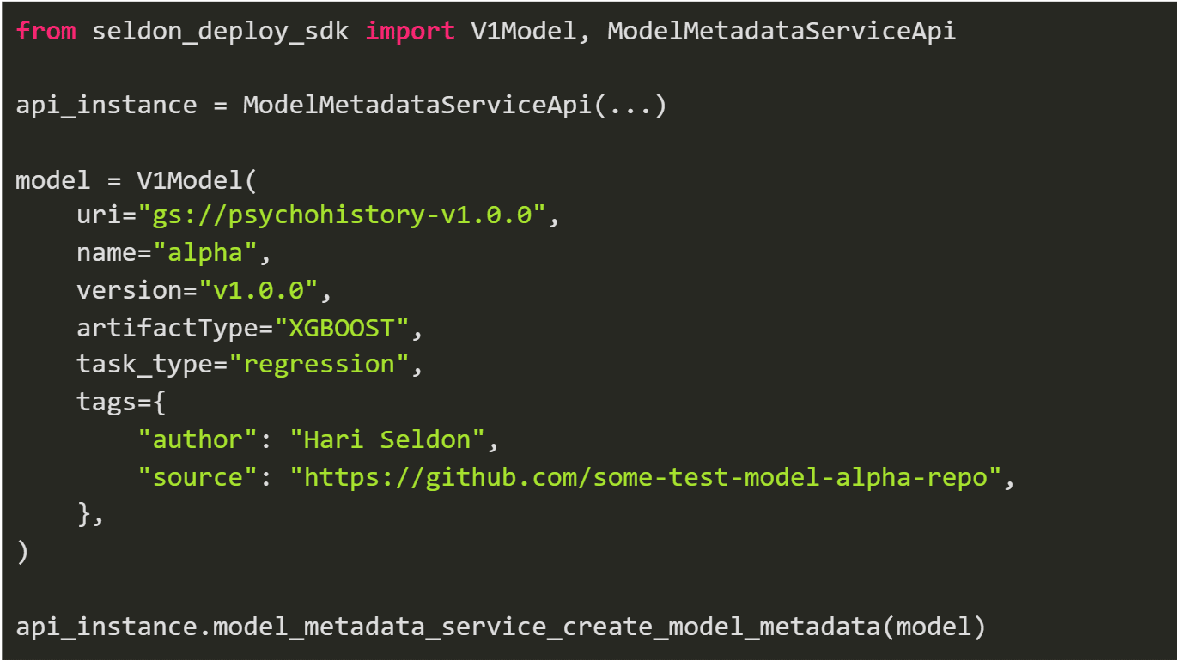1180x660 pixels.
Task: Click the api_instance variable assignment
Action: (x=341, y=106)
